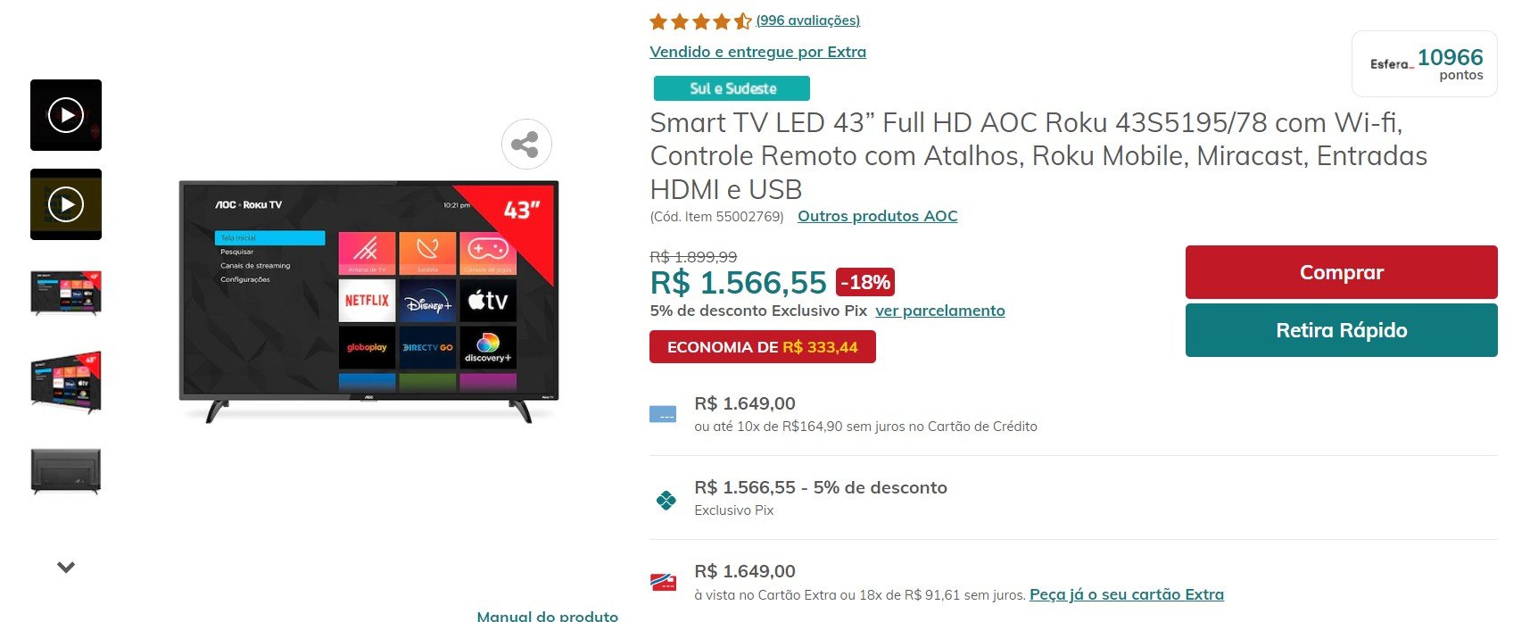
Task: Open the Peça já o seu cartão Extra link
Action: tap(1126, 594)
